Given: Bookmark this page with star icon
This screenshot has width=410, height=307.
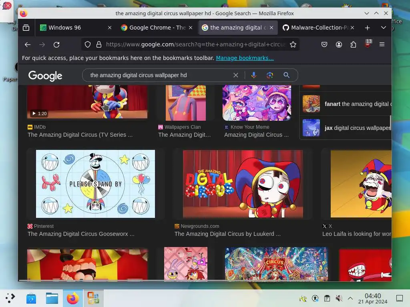Looking at the screenshot, I should pos(293,45).
